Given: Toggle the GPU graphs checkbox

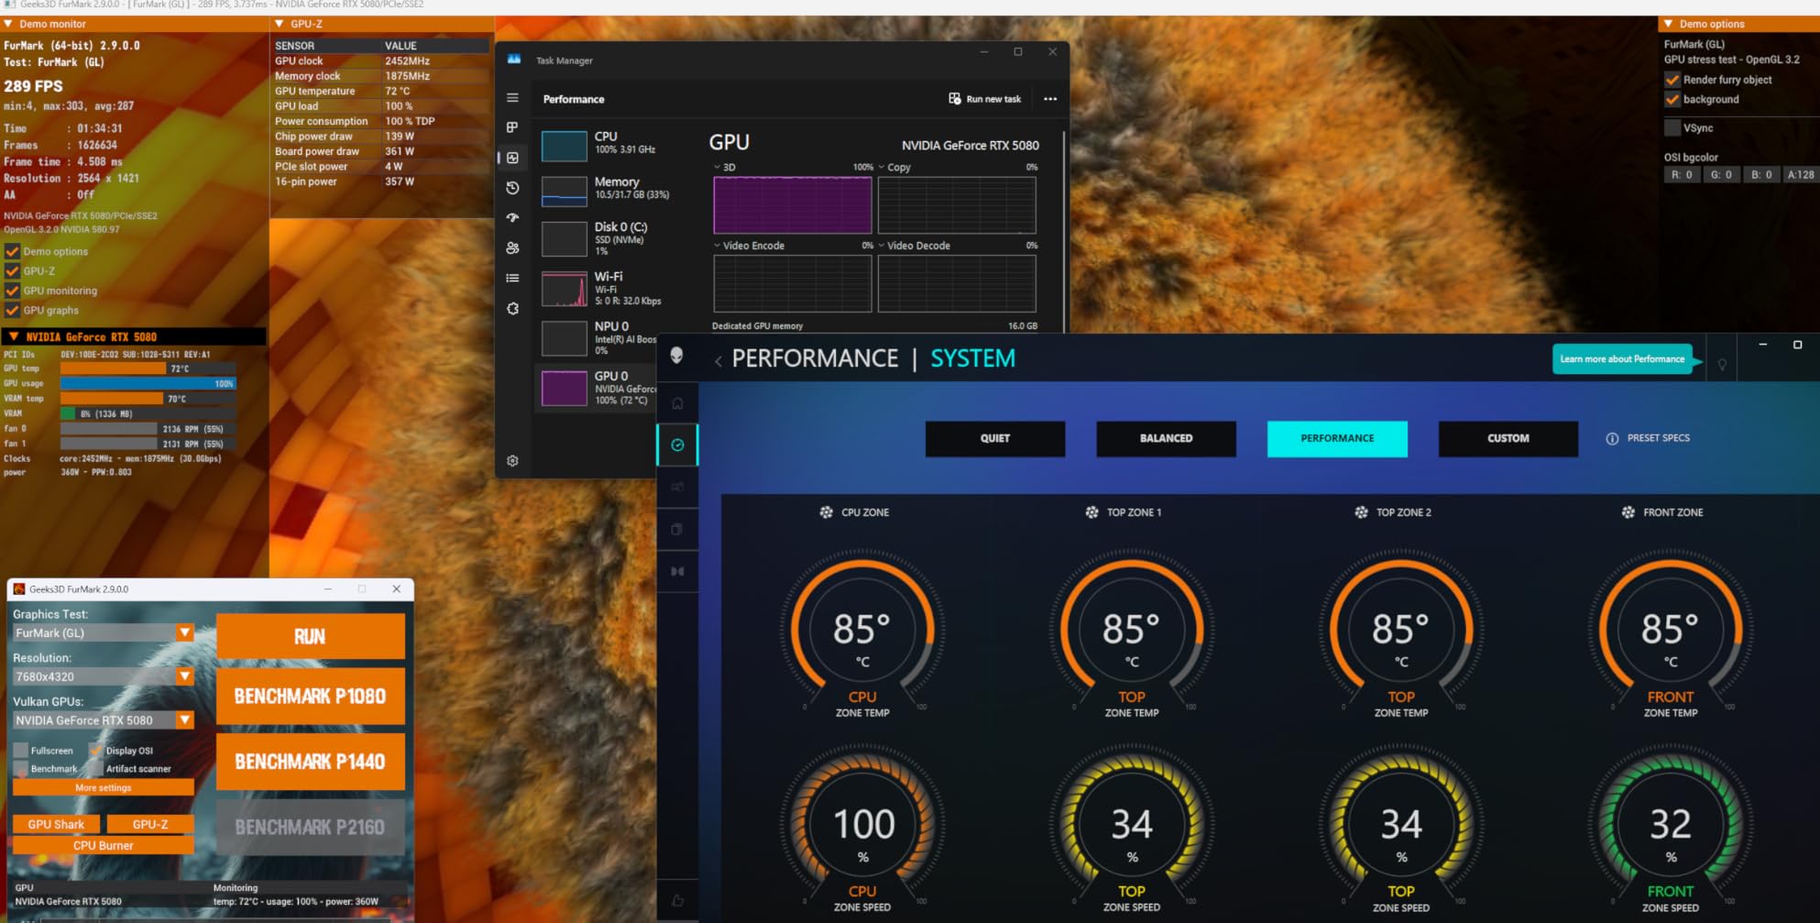Looking at the screenshot, I should (x=13, y=311).
